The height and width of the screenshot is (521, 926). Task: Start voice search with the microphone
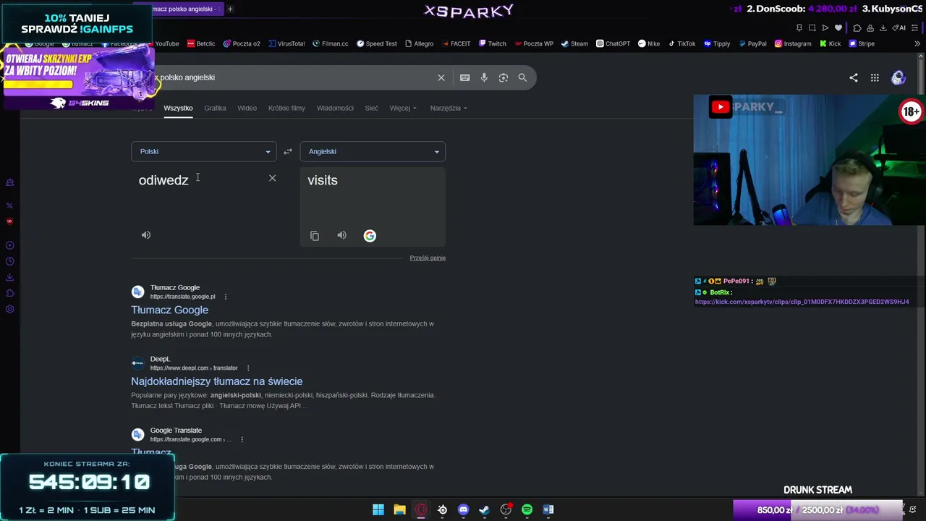click(484, 77)
